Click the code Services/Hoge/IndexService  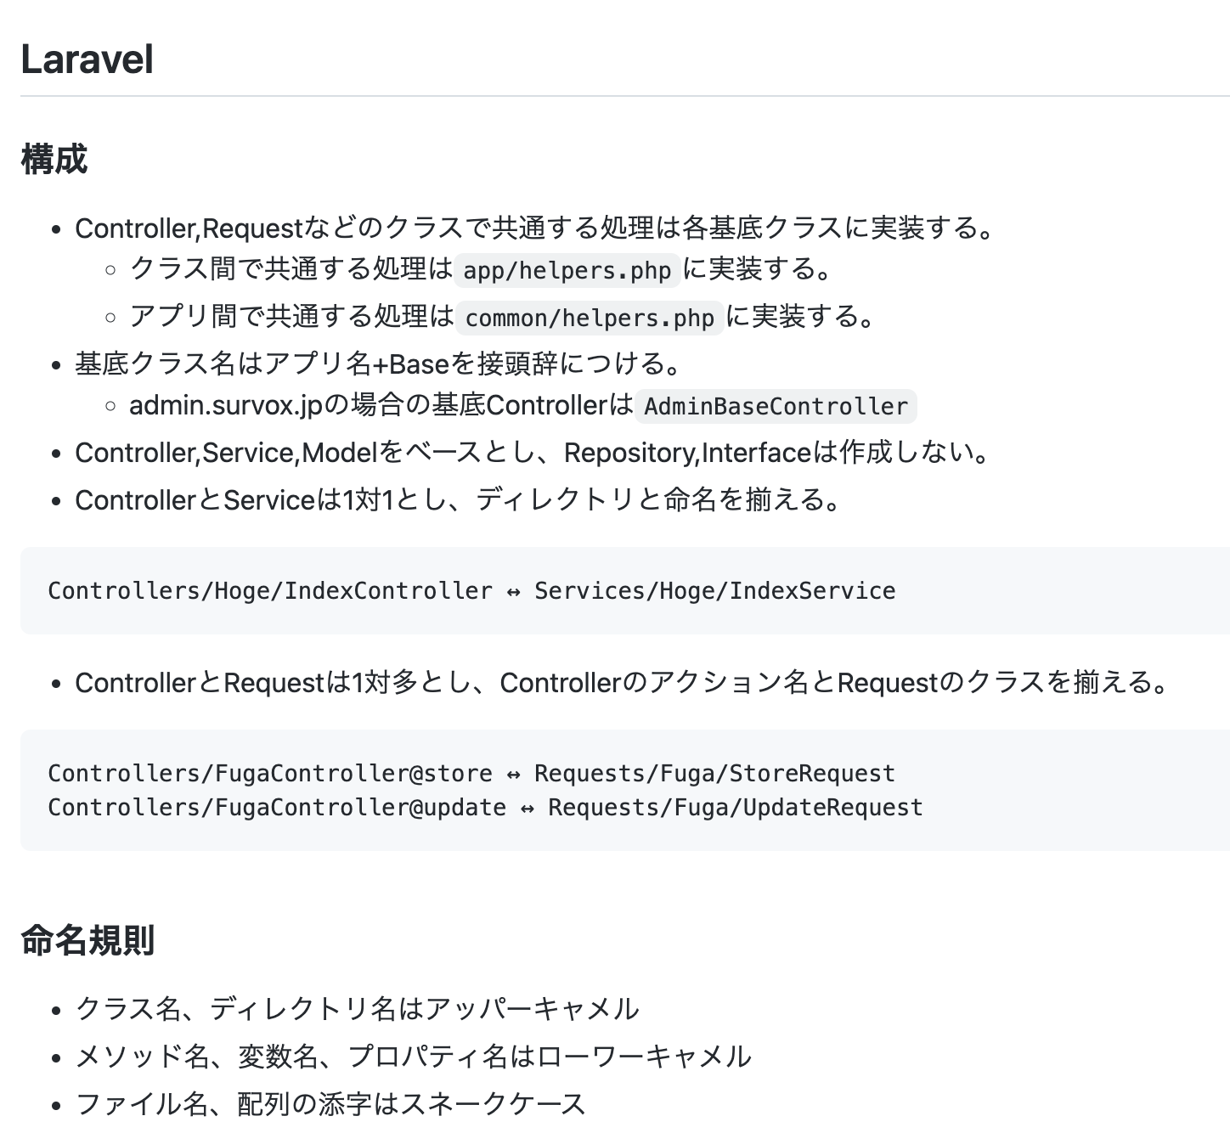click(714, 591)
